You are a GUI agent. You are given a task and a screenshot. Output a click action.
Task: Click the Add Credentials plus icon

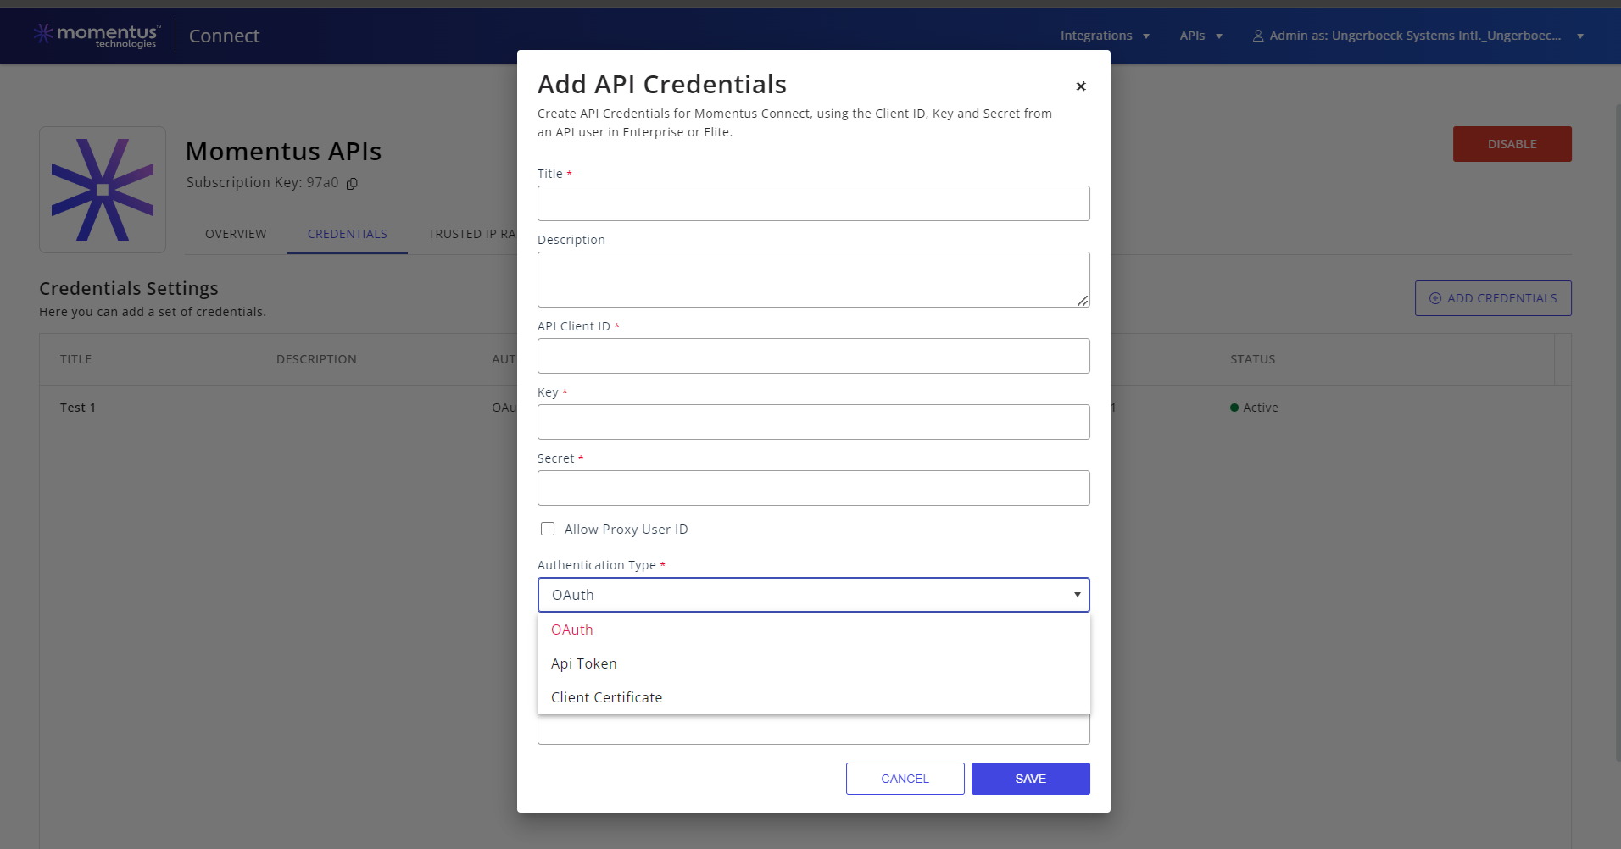(x=1434, y=298)
